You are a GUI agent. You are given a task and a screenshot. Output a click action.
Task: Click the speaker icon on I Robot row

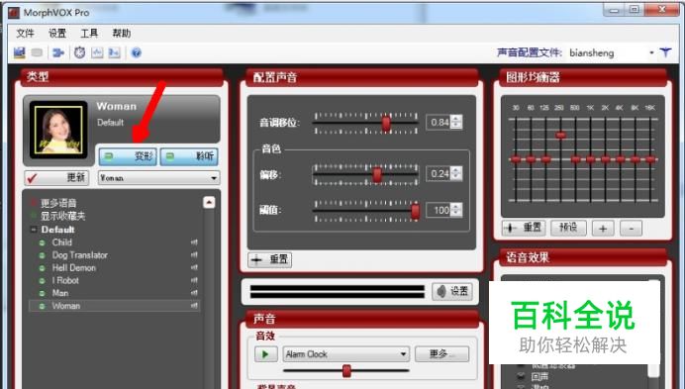[x=194, y=280]
